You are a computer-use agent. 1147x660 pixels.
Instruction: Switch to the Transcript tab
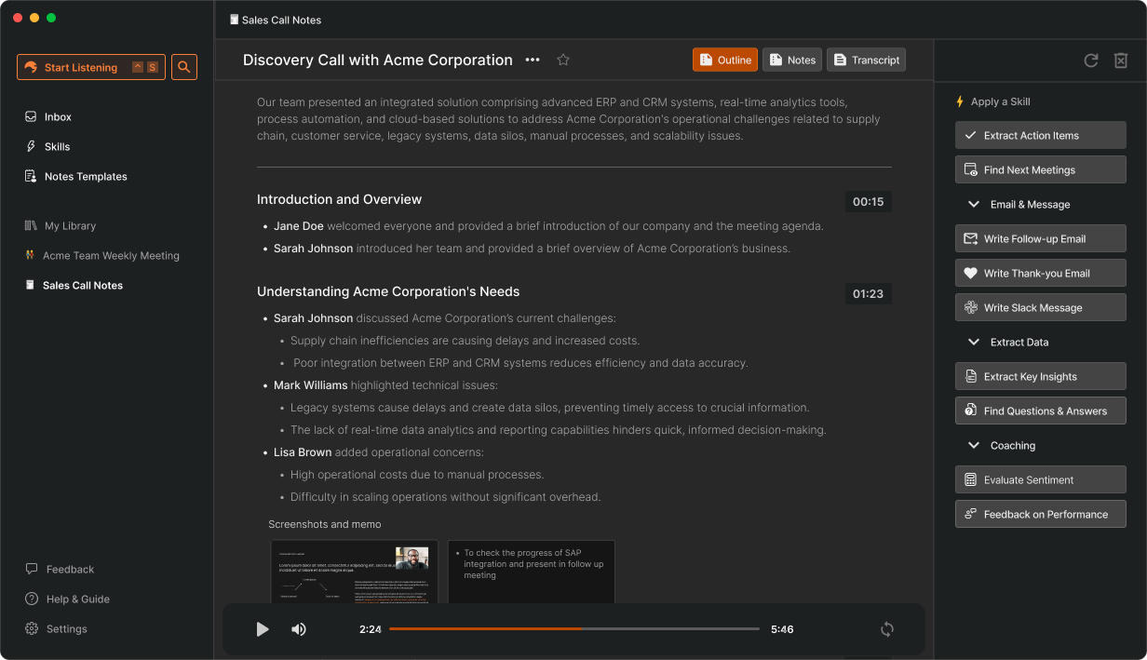coord(866,60)
